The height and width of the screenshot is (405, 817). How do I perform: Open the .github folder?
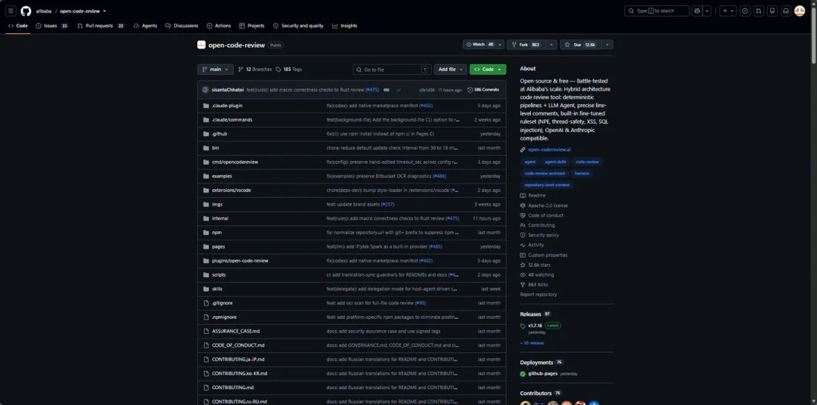pyautogui.click(x=219, y=134)
